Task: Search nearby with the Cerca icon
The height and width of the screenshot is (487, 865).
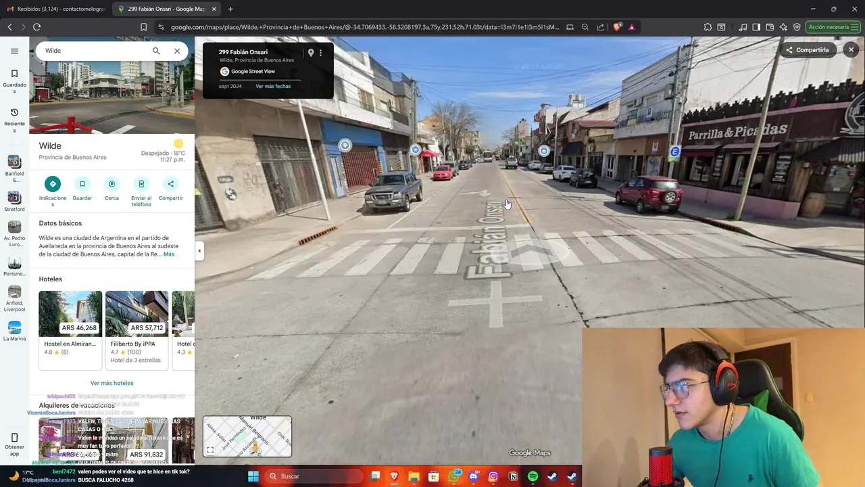Action: click(112, 184)
